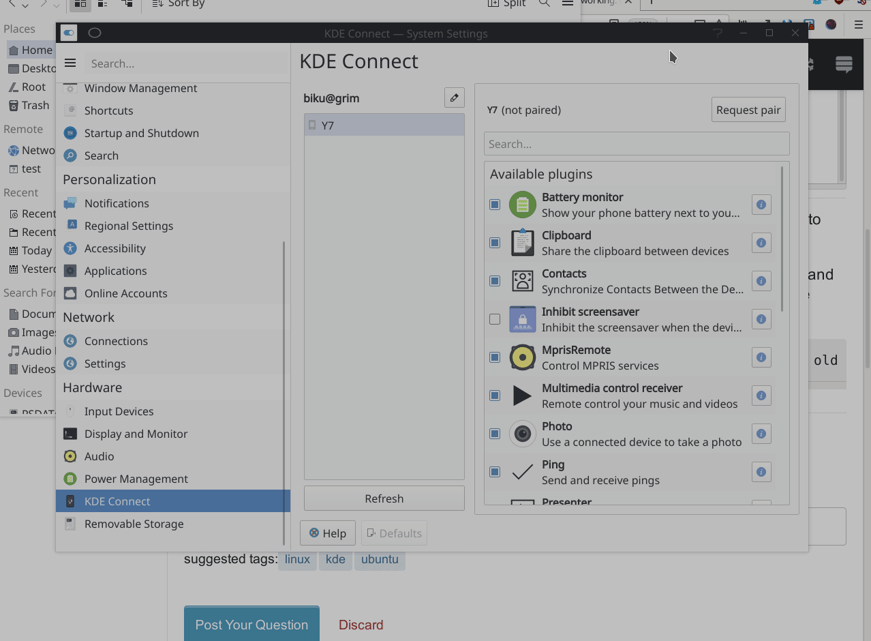Disable the Ping plugin
Viewport: 871px width, 641px height.
pyautogui.click(x=494, y=471)
